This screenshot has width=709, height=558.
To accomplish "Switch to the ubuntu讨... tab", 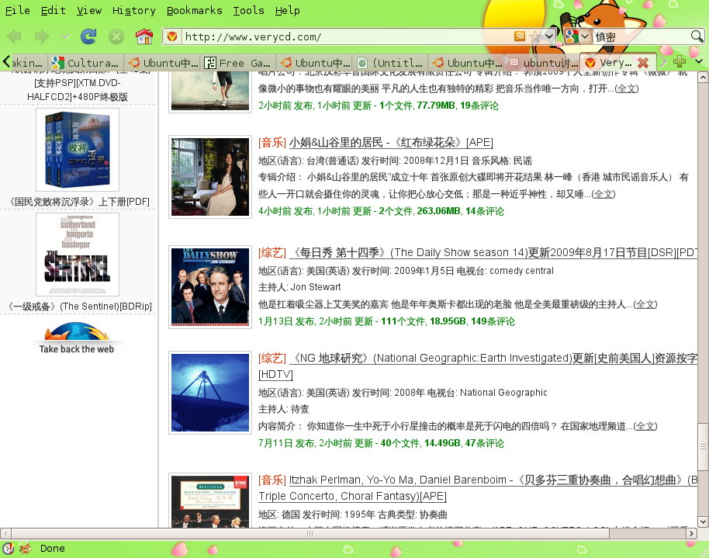I will point(542,62).
